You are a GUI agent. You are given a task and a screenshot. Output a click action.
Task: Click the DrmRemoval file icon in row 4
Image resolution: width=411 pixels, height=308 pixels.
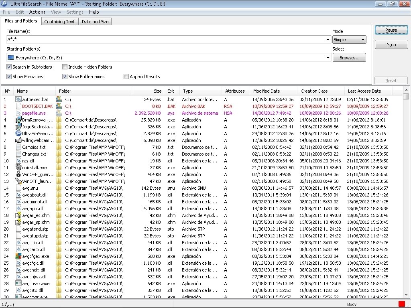[18, 120]
